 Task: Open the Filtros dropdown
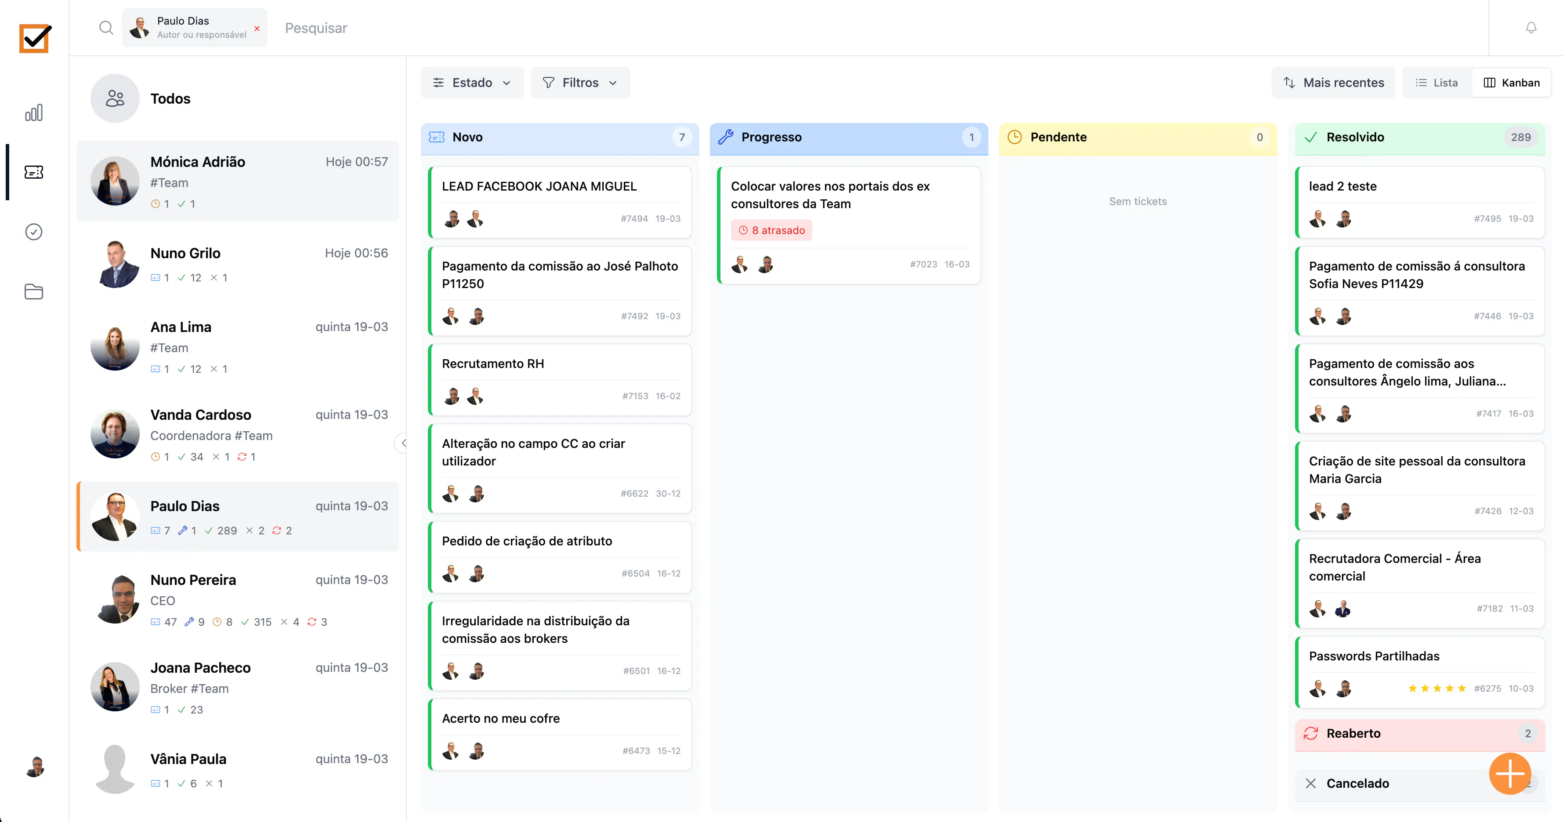580,83
